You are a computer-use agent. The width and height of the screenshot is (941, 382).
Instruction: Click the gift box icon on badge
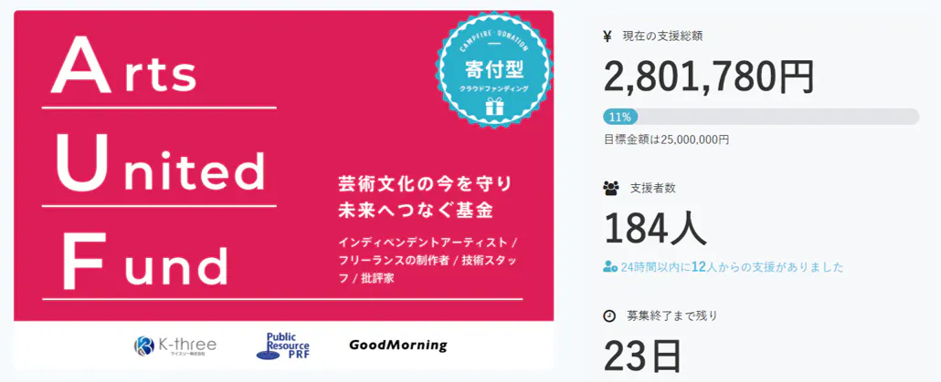click(494, 108)
